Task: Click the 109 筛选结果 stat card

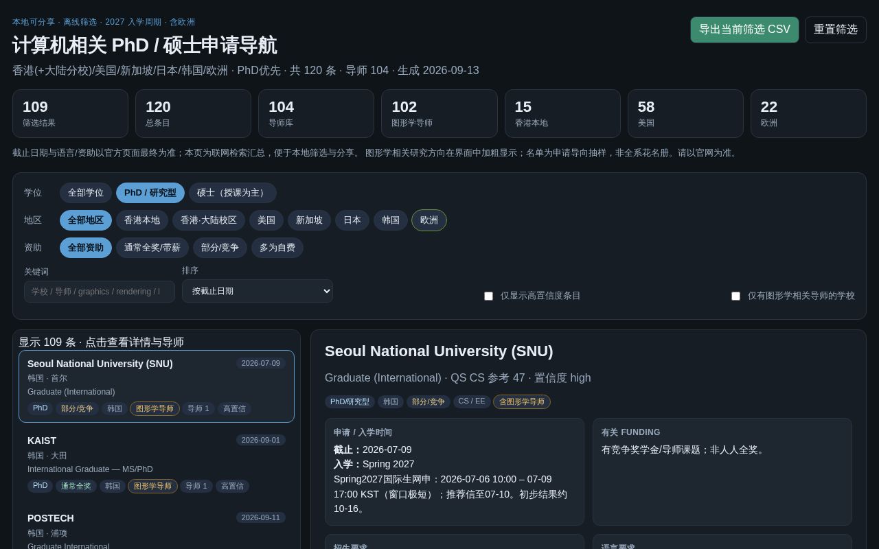Action: (70, 114)
